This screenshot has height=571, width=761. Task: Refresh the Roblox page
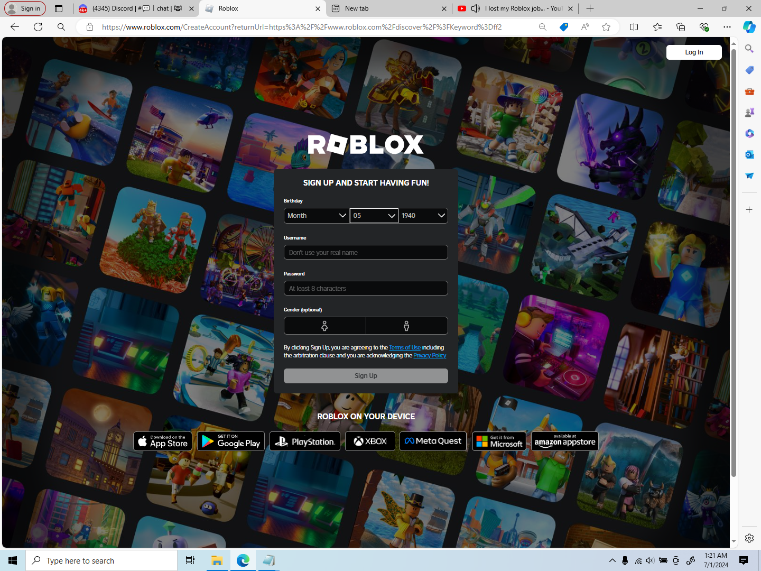[x=38, y=27]
